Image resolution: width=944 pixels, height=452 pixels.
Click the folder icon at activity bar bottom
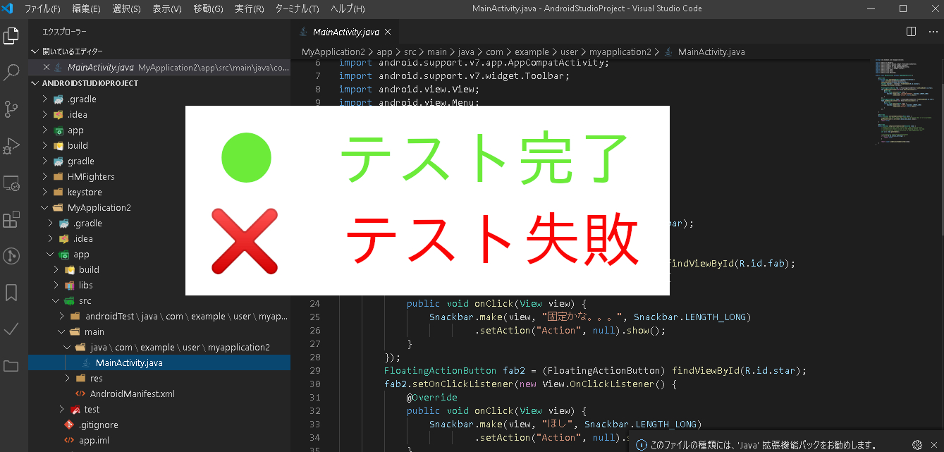point(11,366)
